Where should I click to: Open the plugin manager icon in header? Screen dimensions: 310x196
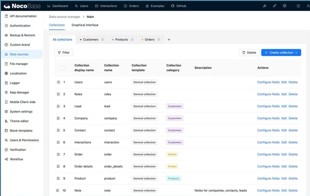[274, 6]
